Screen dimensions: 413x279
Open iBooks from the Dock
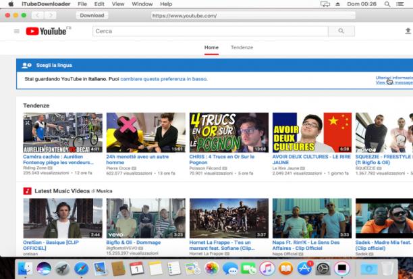(x=285, y=268)
